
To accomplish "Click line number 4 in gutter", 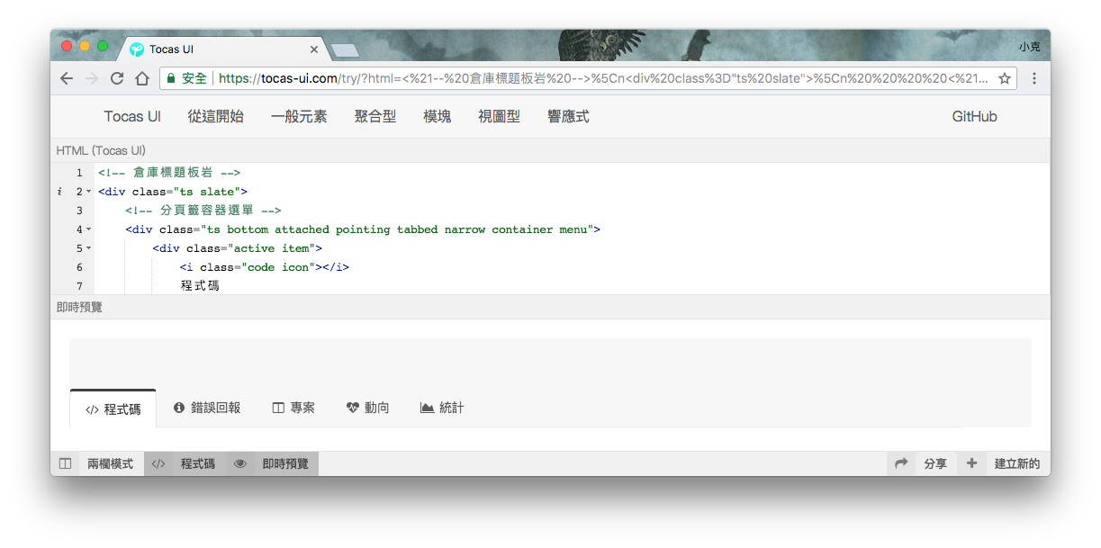I will click(x=79, y=229).
